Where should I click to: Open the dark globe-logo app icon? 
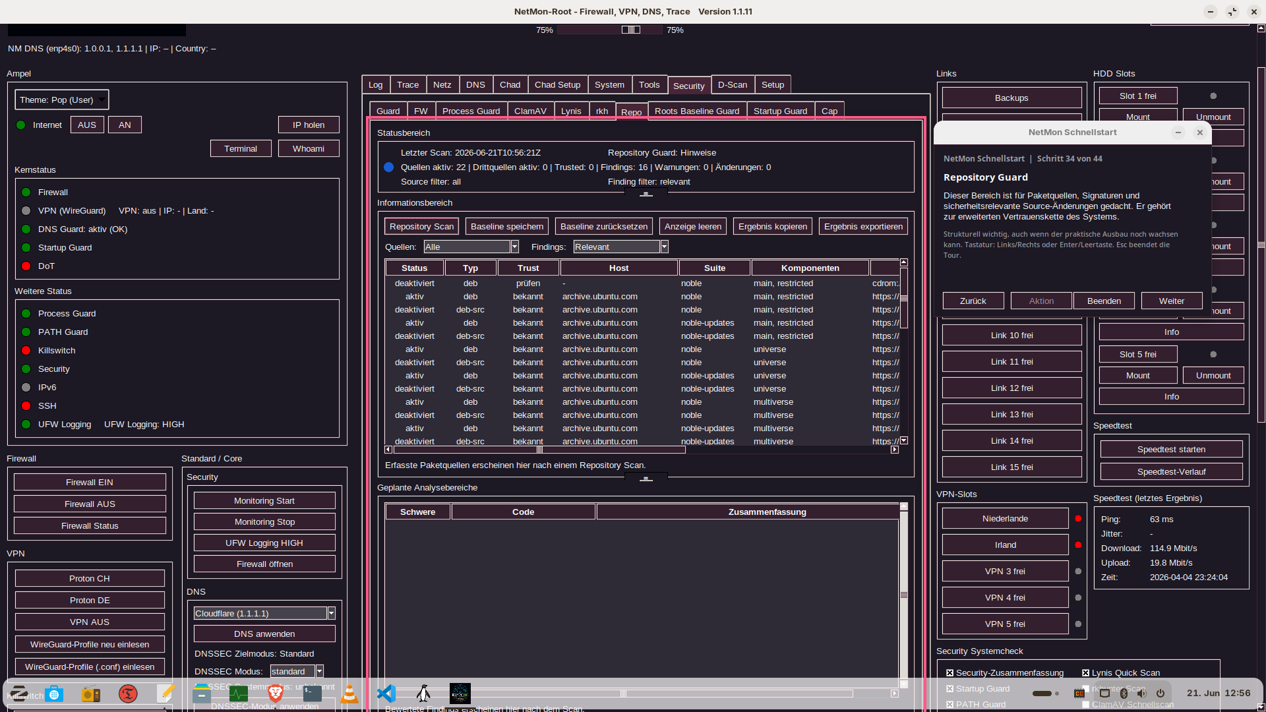pos(460,694)
